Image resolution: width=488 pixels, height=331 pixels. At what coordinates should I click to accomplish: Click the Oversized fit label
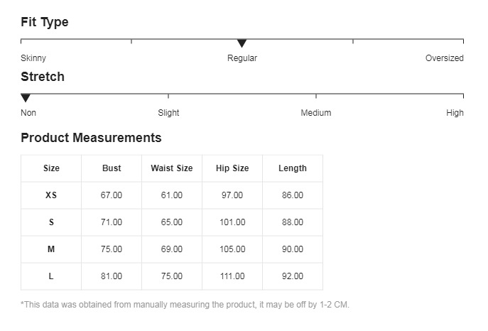point(444,58)
